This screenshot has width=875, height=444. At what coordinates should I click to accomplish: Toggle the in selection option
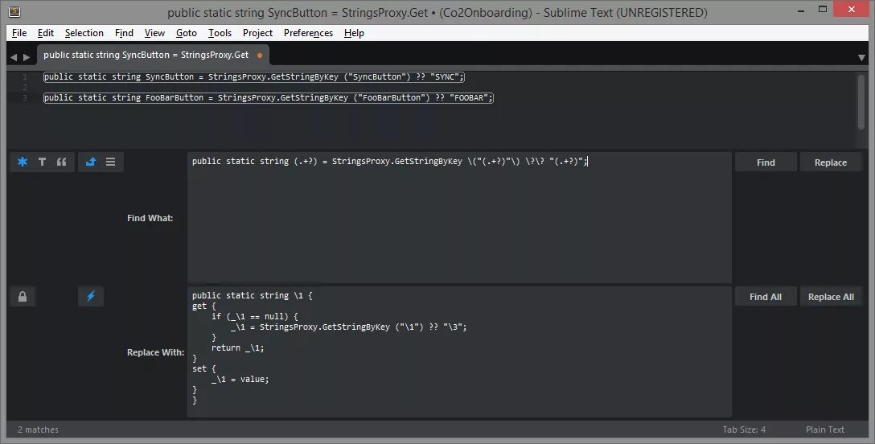pos(110,162)
